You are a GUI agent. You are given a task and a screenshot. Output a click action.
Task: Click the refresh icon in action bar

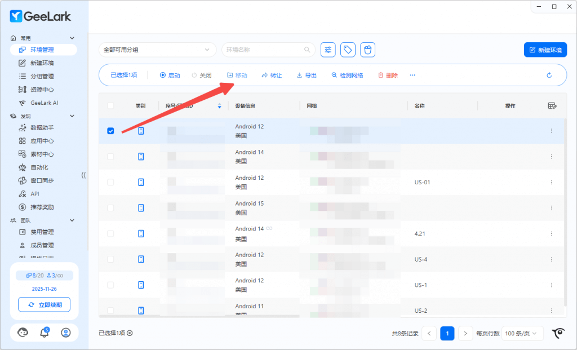coord(549,75)
